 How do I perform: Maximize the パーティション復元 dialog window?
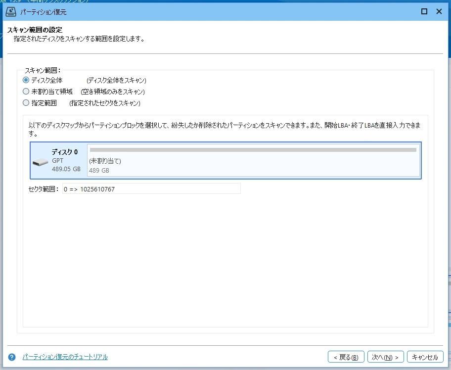click(424, 11)
